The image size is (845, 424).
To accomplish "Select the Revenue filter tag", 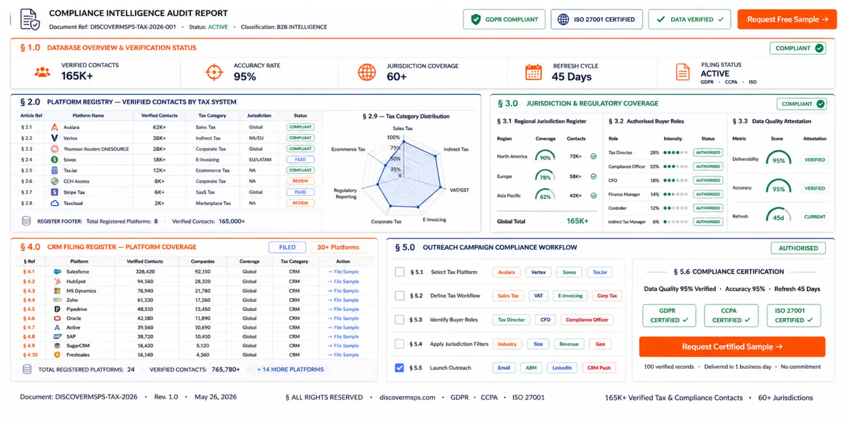I will pyautogui.click(x=569, y=344).
